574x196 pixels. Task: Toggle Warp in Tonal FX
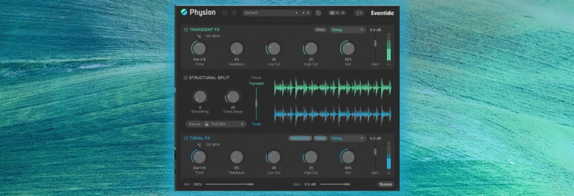pos(321,138)
